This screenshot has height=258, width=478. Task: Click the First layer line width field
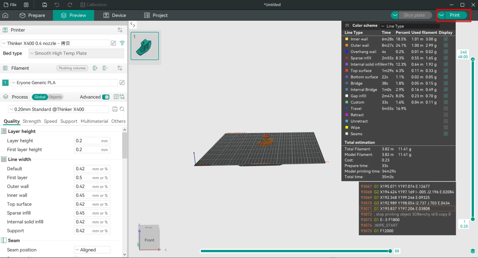92,177
